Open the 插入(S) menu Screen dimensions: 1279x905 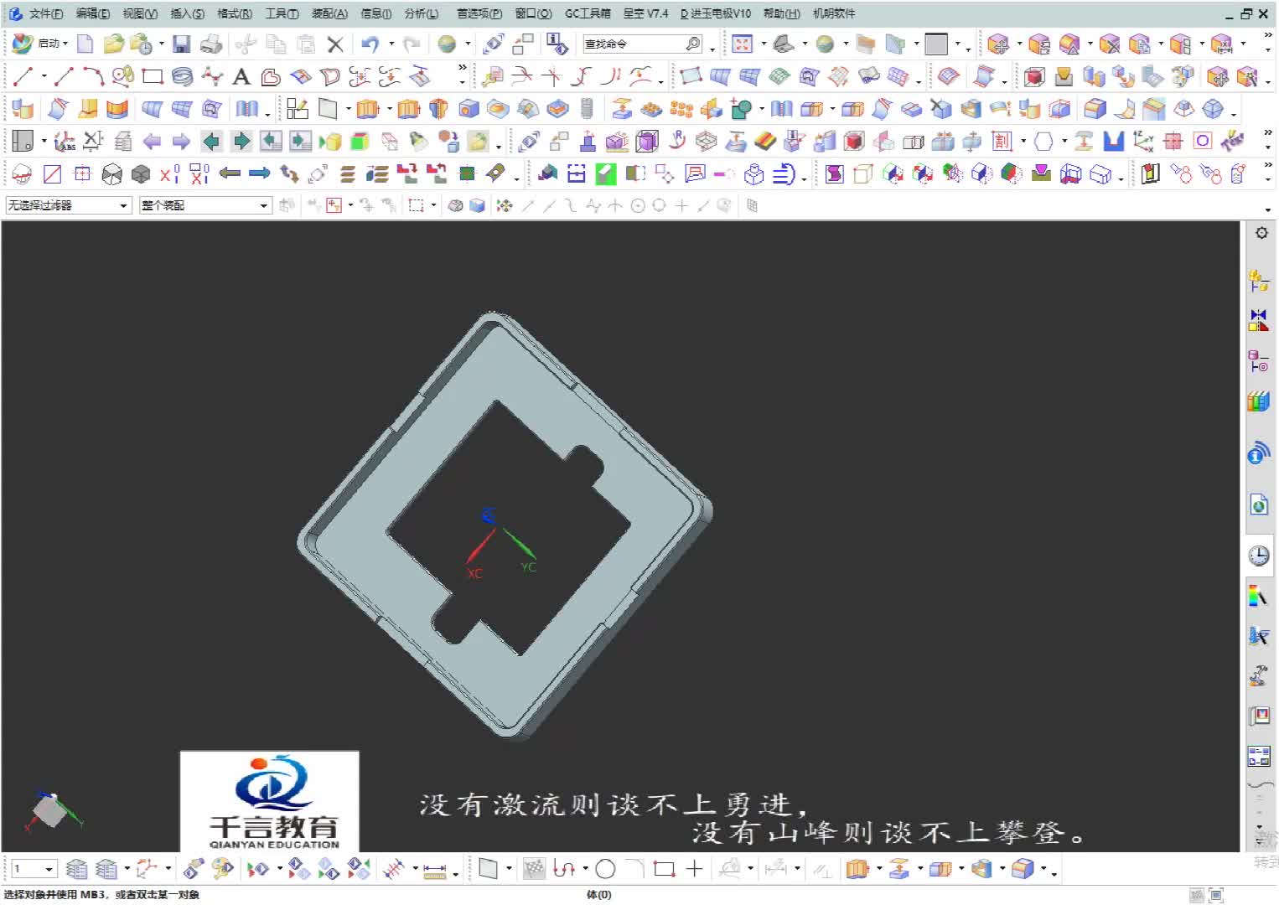click(187, 13)
